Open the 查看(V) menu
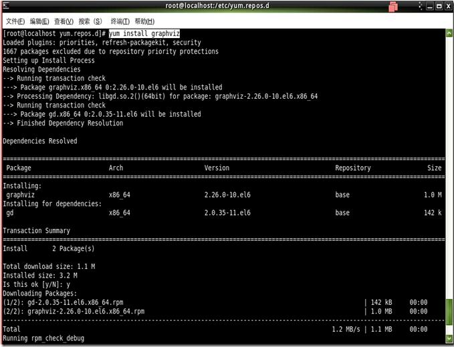 pyautogui.click(x=64, y=21)
